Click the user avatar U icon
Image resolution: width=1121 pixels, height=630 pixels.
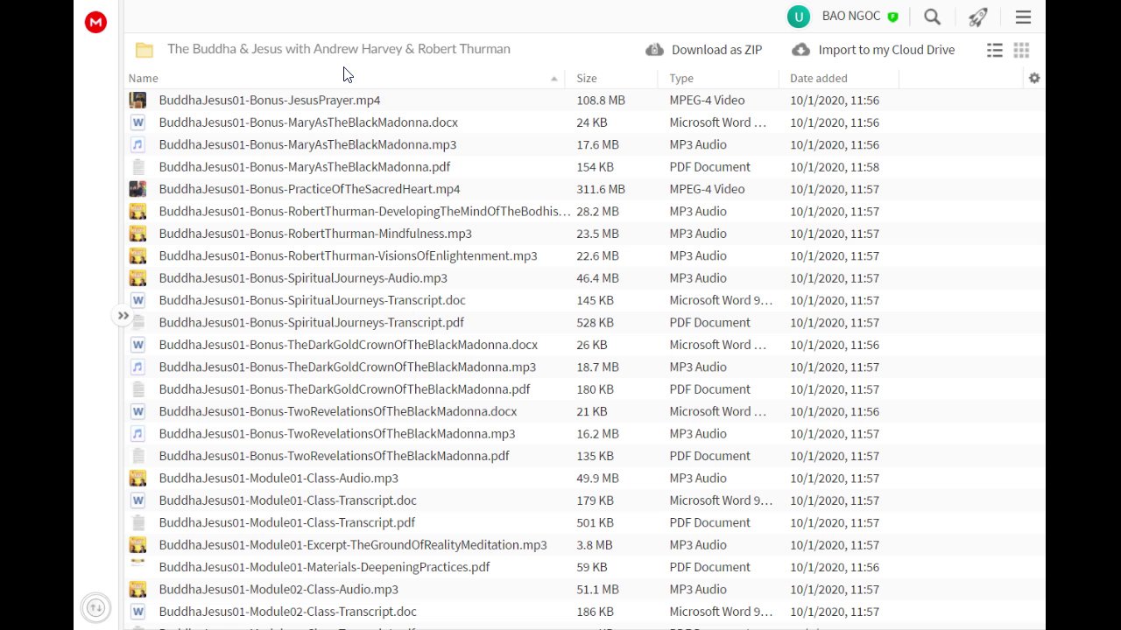click(798, 17)
